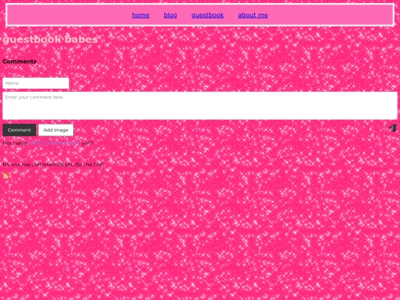Select the 'guestbook babes' heading text

tap(50, 39)
